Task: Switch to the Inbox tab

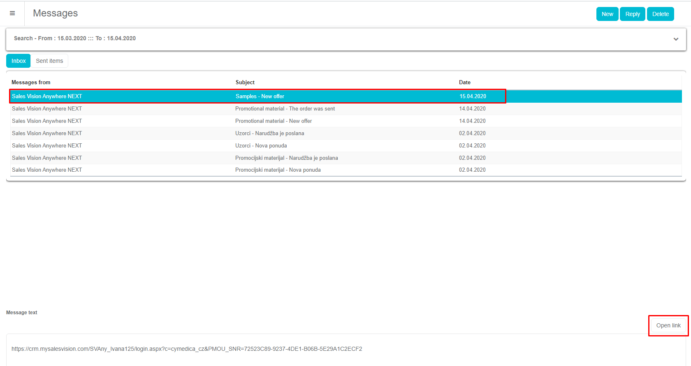Action: click(19, 61)
